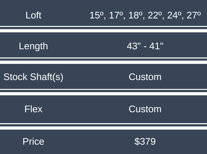Image resolution: width=207 pixels, height=154 pixels.
Task: Click the divider between Loft and Length rows
Action: click(x=104, y=29)
